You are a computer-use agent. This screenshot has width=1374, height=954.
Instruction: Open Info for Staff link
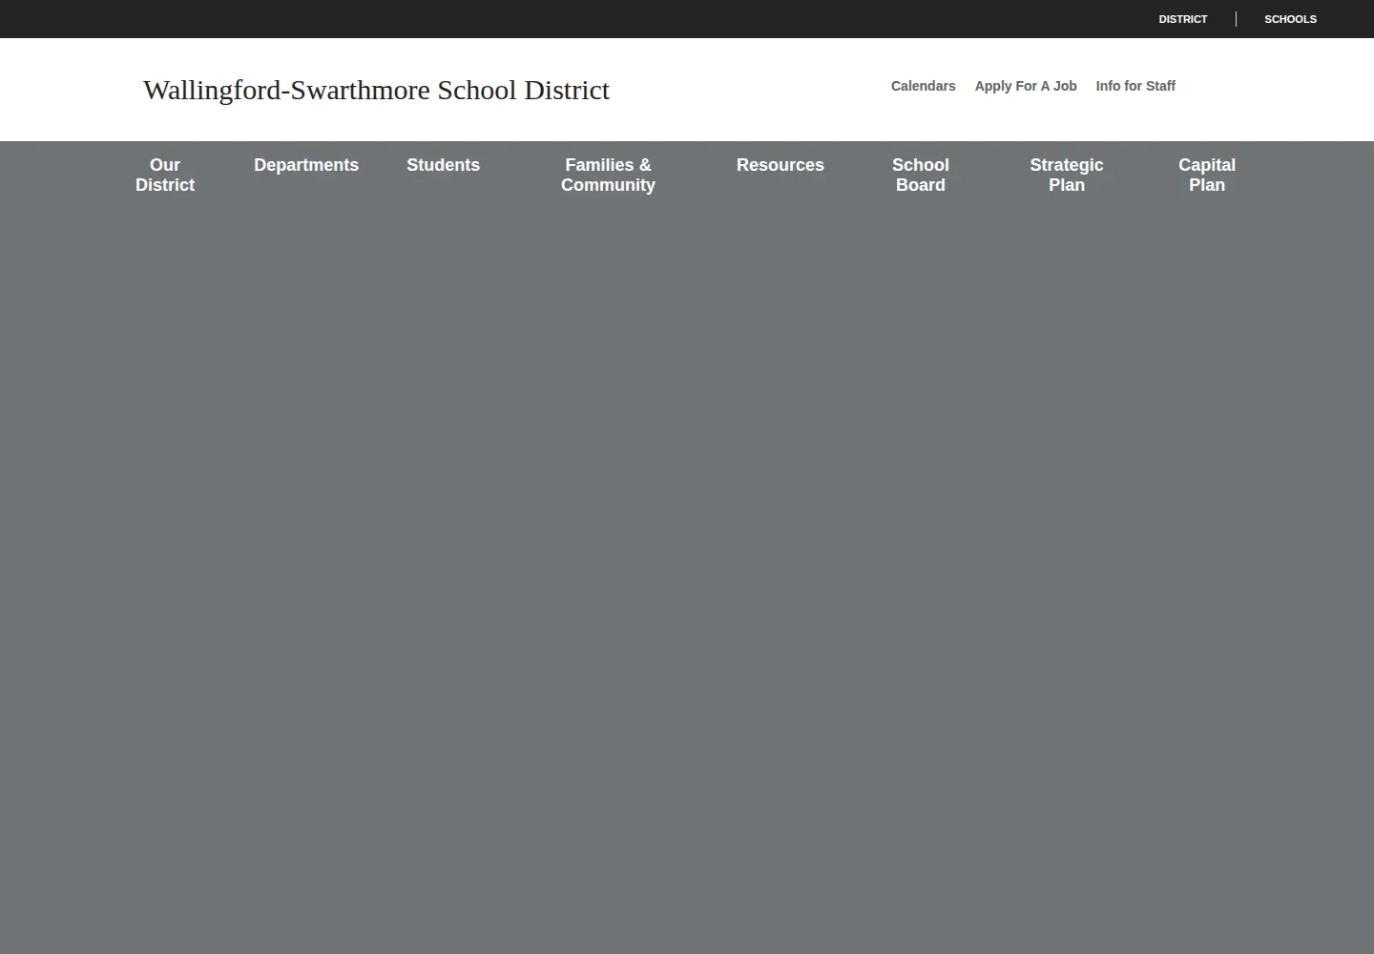(1135, 86)
